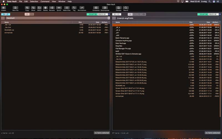Click the Delete toolbar icon
This screenshot has height=139, width=222.
[45, 8]
